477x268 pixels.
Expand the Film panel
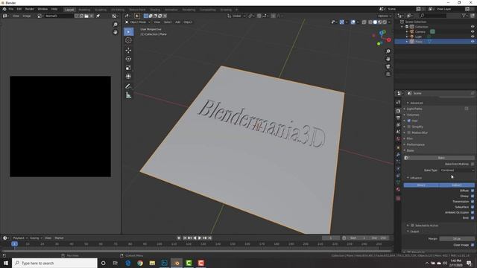(409, 138)
